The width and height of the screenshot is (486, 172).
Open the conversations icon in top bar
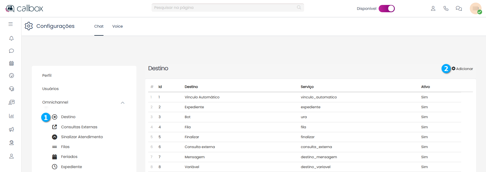click(x=459, y=9)
